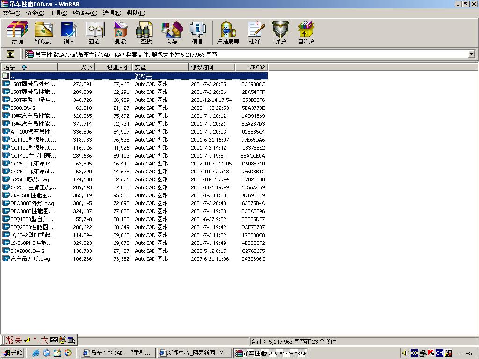
Task: Toggle the IME moon half-width button
Action: click(27, 340)
